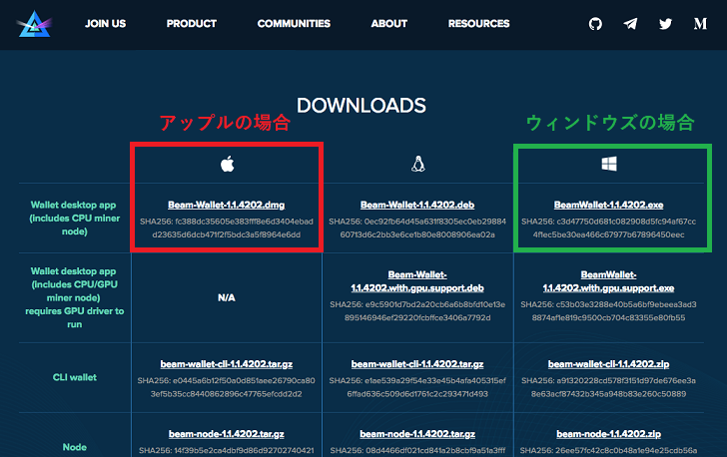The height and width of the screenshot is (457, 727).
Task: Download the with.gpu.support.exe Windows wallet
Action: [609, 281]
